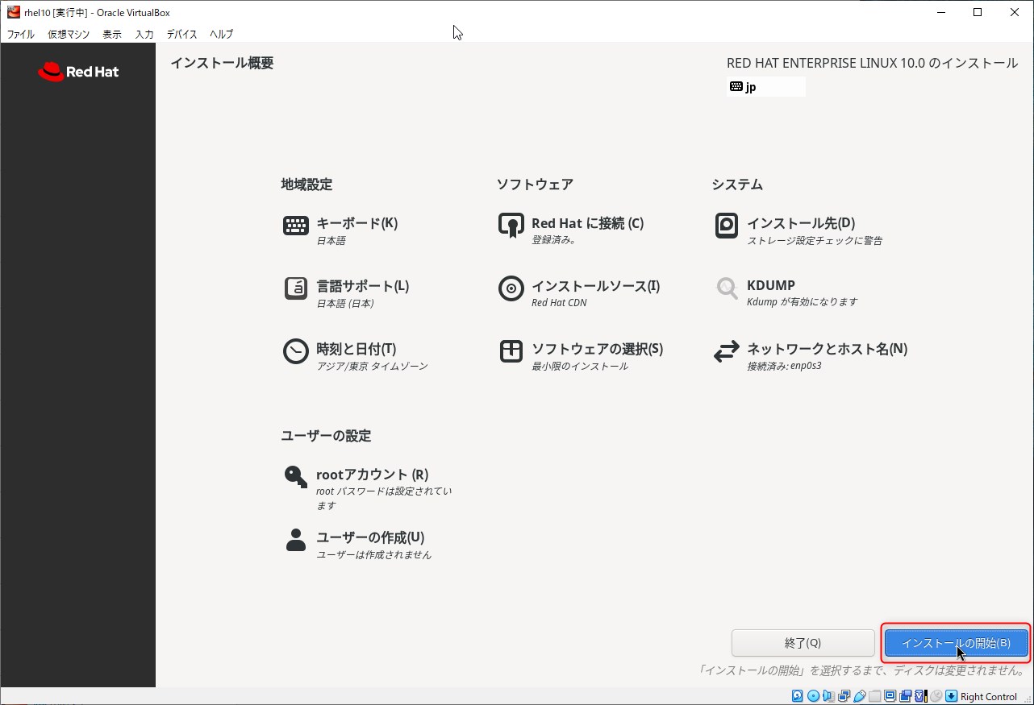The width and height of the screenshot is (1034, 705).
Task: Click the VirtualBox USB status icon
Action: 860,696
